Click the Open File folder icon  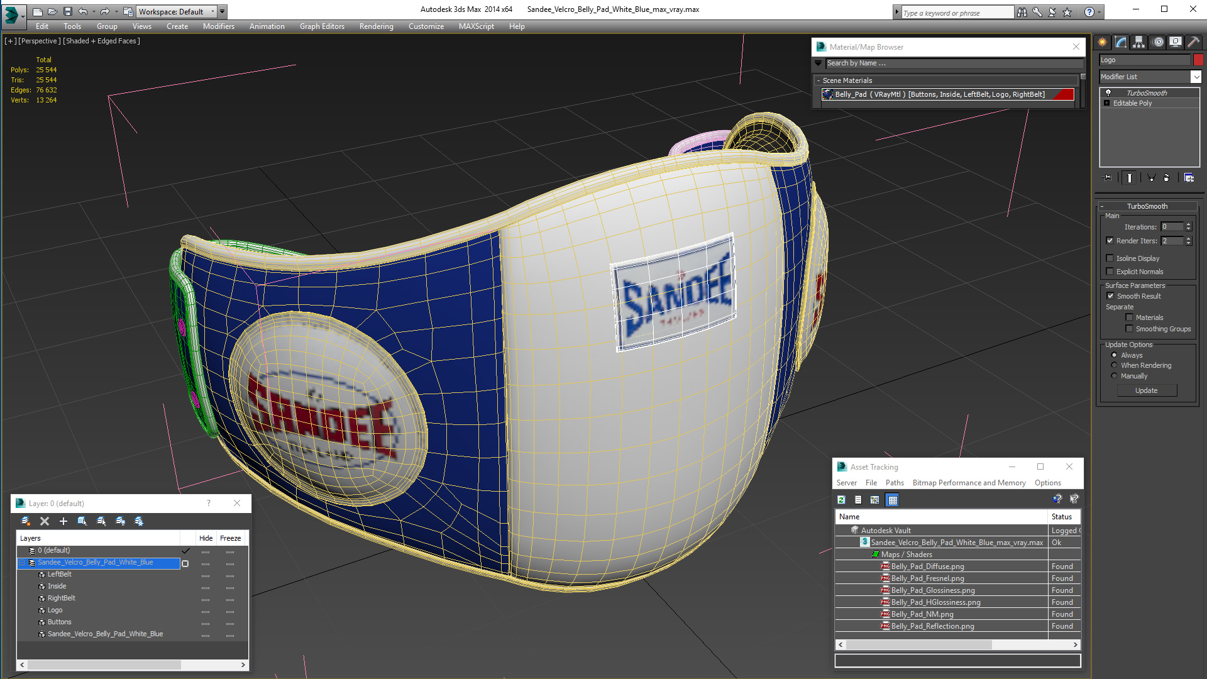[53, 11]
